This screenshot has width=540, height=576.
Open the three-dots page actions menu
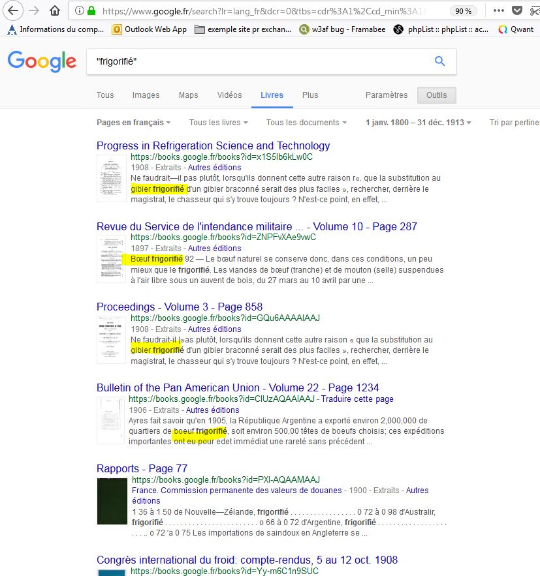coord(498,11)
